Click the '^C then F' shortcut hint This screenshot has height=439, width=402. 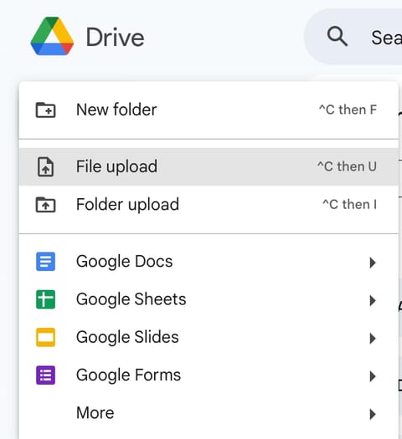(348, 110)
